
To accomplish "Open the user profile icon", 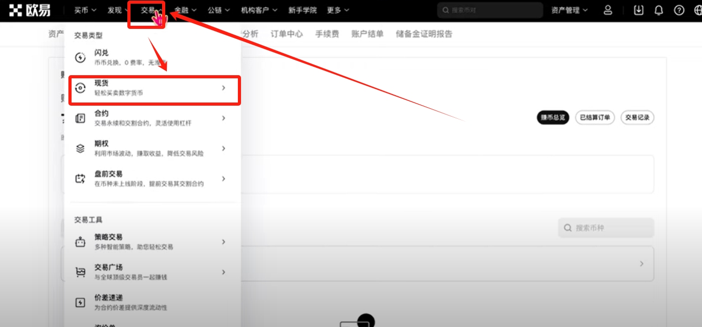I will click(x=608, y=10).
